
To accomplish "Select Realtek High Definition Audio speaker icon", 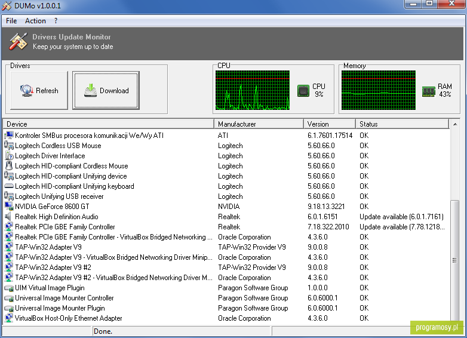I will coord(9,217).
